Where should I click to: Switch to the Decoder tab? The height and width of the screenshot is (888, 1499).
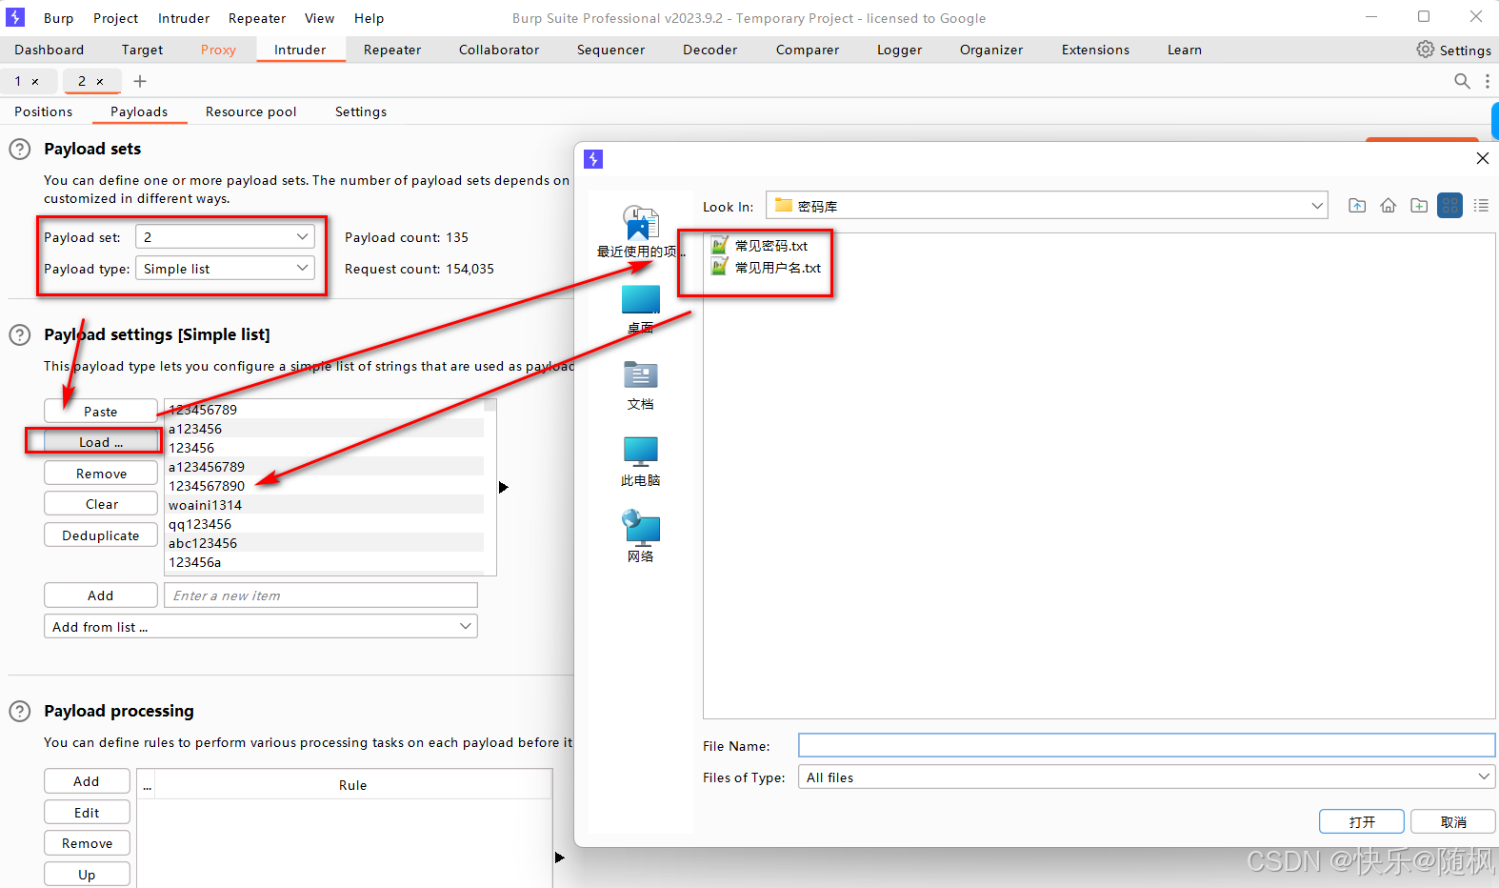[710, 50]
